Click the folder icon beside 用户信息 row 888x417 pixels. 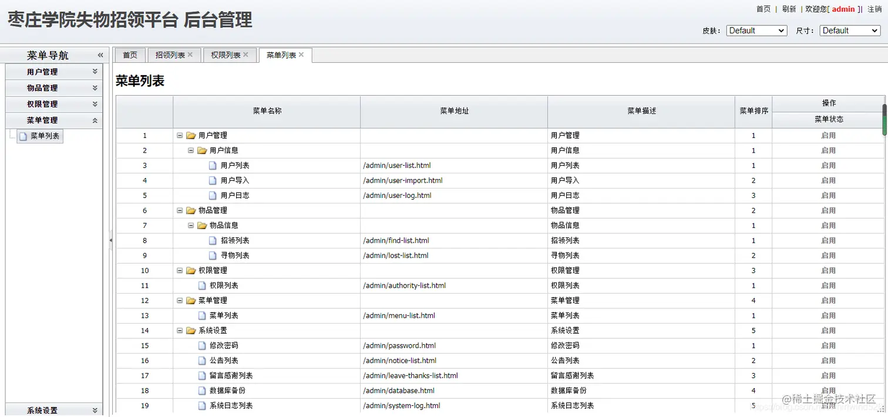click(x=202, y=150)
